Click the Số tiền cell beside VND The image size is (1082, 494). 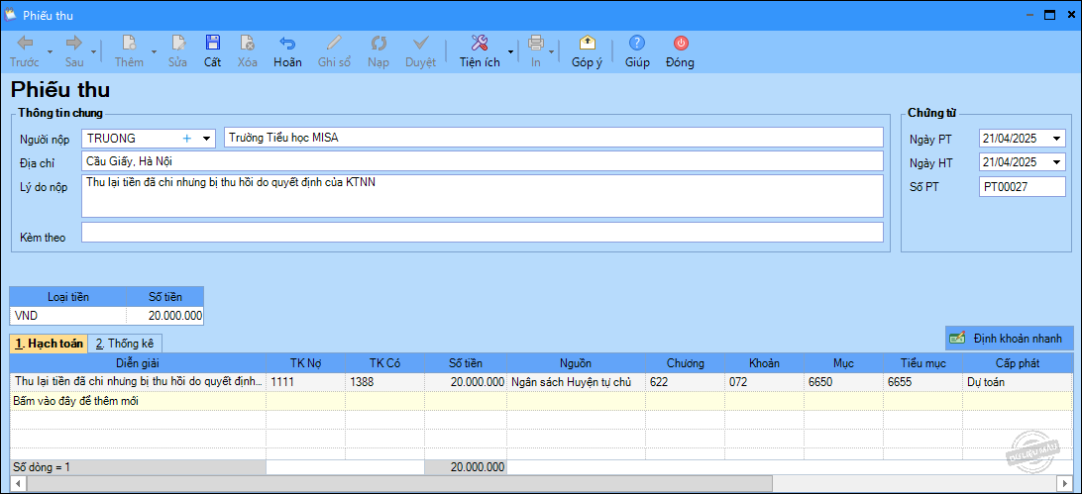[x=164, y=316]
